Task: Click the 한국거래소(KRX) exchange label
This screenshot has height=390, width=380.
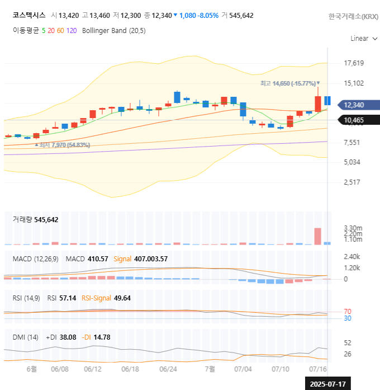Action: [353, 16]
